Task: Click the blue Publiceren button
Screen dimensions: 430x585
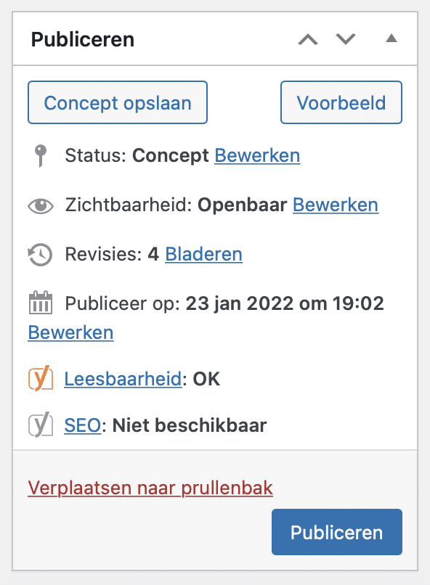Action: [x=337, y=532]
